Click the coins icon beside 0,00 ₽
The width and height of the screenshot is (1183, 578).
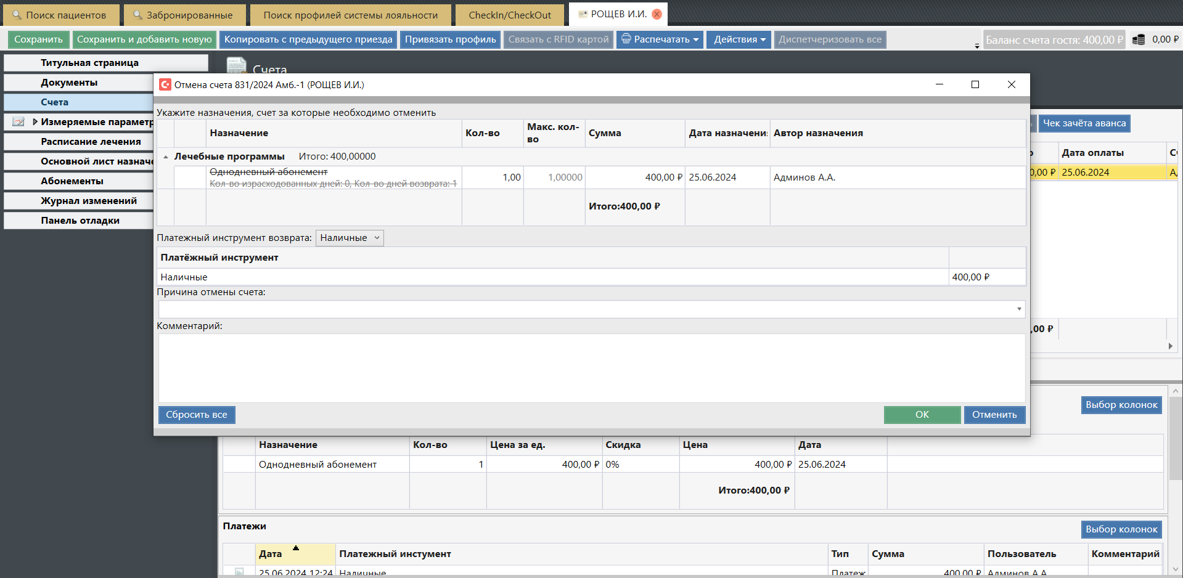(x=1139, y=39)
